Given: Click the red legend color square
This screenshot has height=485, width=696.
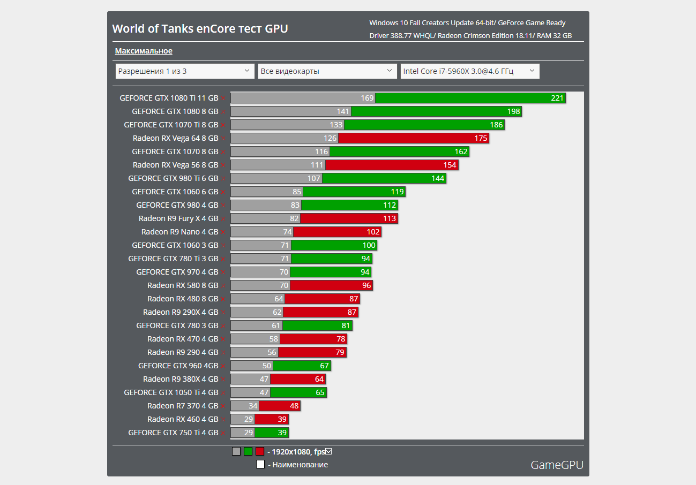Looking at the screenshot, I should (260, 451).
